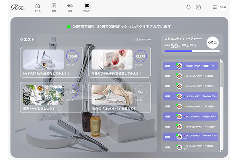Click the 50% achievement progress bar
238x160 pixels.
tap(192, 51)
